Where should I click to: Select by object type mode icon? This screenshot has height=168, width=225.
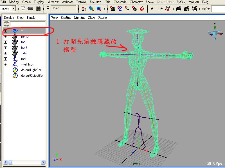pyautogui.click(x=91, y=9)
